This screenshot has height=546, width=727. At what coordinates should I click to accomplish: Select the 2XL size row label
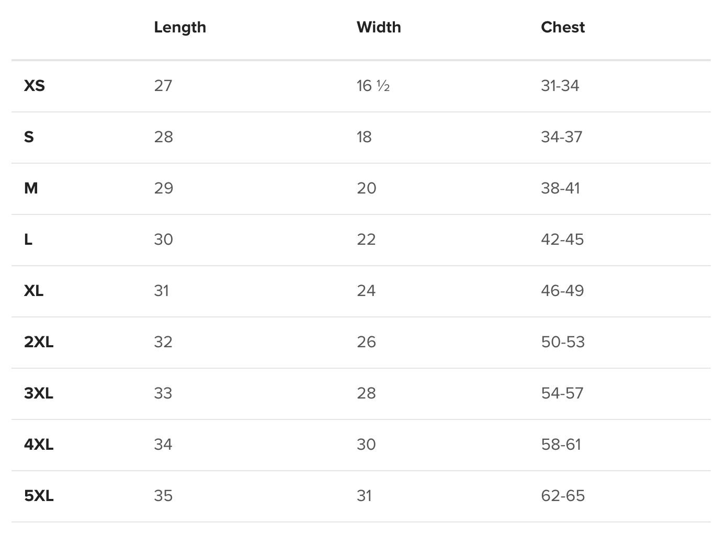tap(39, 342)
